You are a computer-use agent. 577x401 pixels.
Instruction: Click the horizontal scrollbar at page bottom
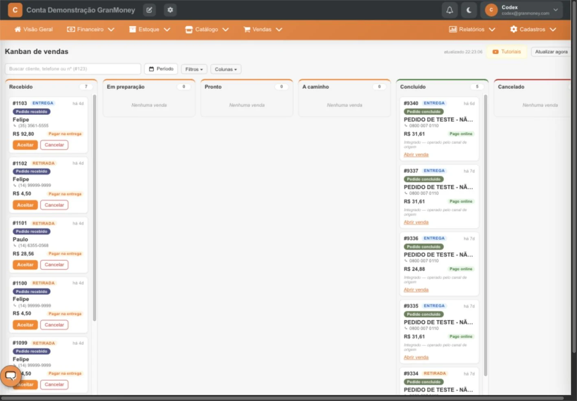[x=282, y=398]
